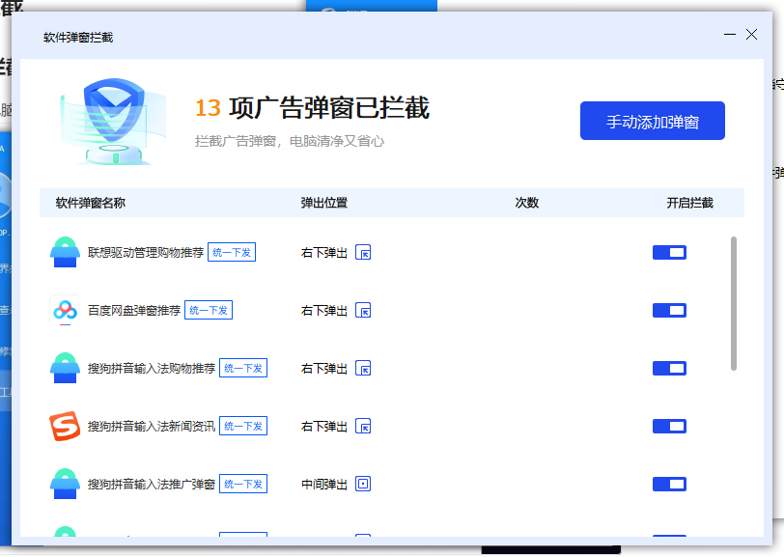Click the 百度网盘 cloud icon
Viewport: 784px width, 557px height.
pyautogui.click(x=65, y=310)
